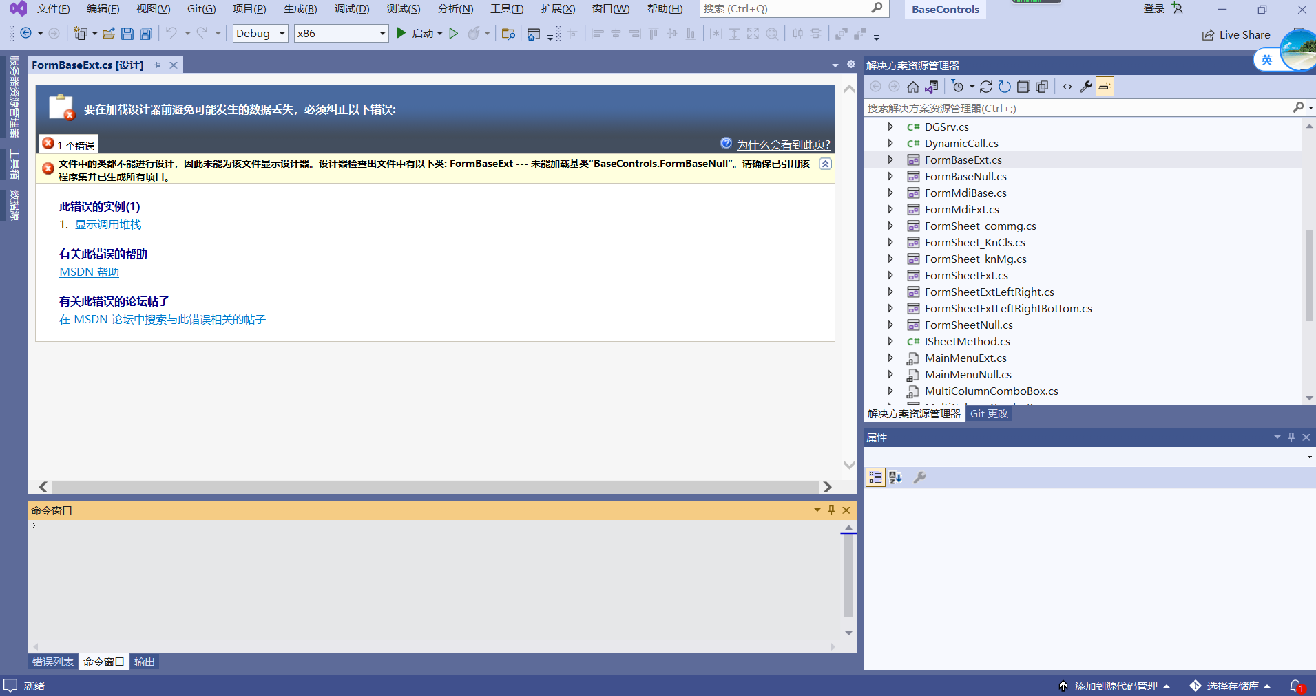Screen dimensions: 1316x696
Task: Click 选择存储库 in status bar
Action: coord(1231,686)
